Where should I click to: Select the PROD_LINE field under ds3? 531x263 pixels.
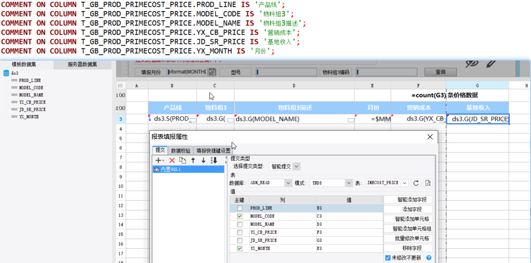(29, 81)
